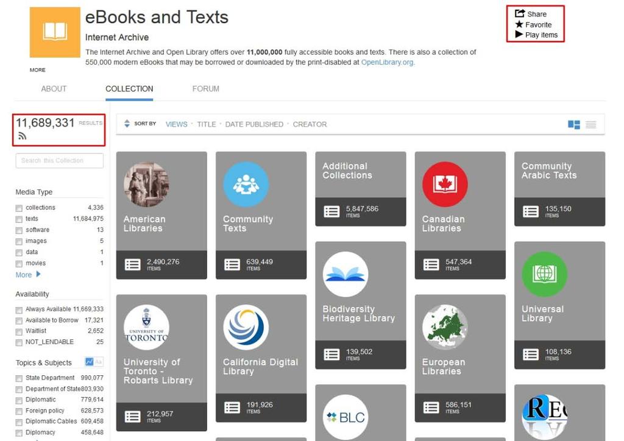Click items list icon on Canadian Libraries
This screenshot has height=441, width=624.
pos(431,264)
